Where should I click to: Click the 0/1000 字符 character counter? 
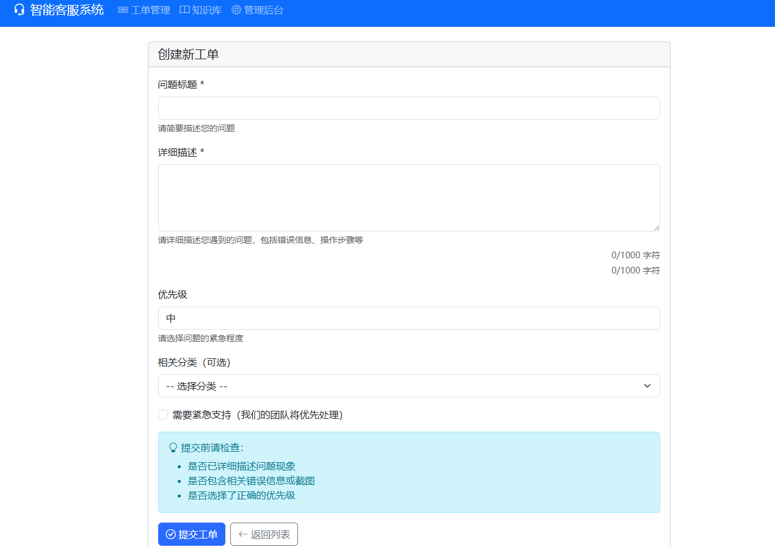point(635,255)
